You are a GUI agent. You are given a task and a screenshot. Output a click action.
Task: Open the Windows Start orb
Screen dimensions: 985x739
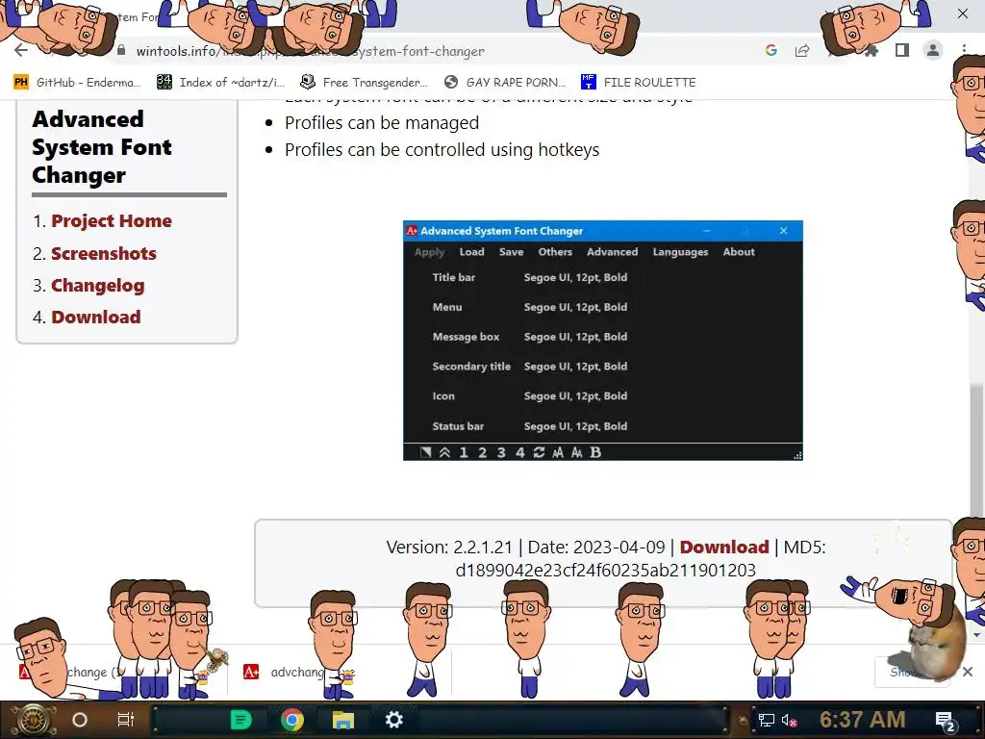33,720
